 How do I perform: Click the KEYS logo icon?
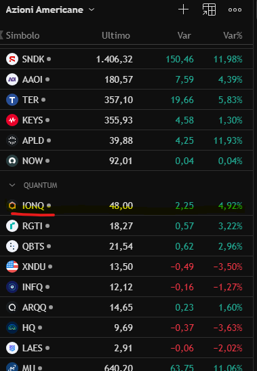[x=12, y=120]
